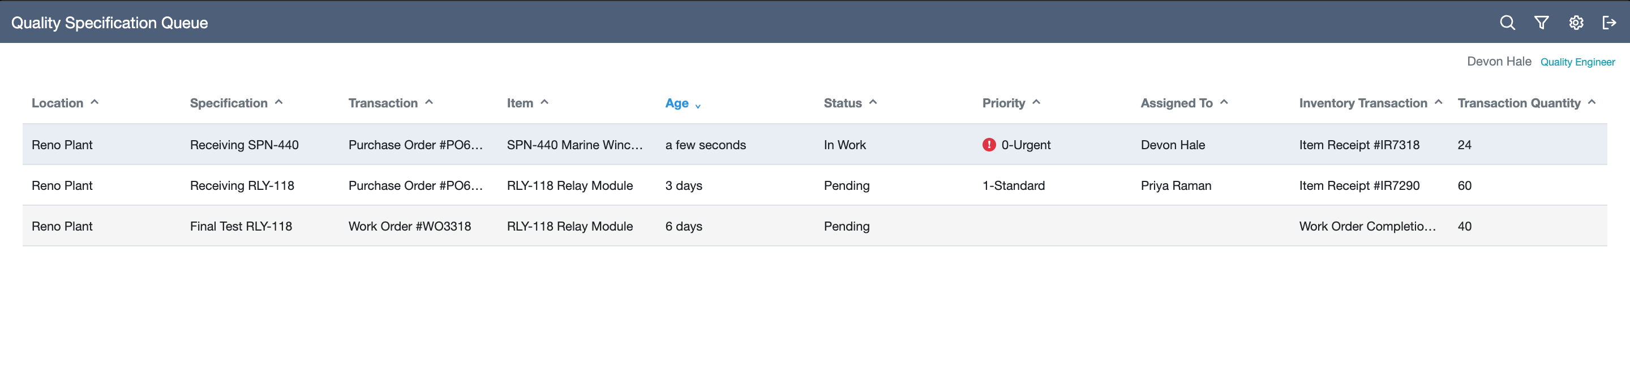This screenshot has width=1630, height=373.
Task: Click Item Receipt #IR7318
Action: (1359, 145)
